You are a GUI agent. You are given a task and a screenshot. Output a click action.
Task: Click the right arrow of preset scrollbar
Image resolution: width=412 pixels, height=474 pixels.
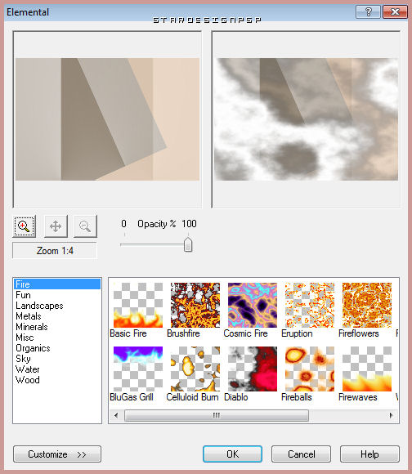tap(391, 415)
